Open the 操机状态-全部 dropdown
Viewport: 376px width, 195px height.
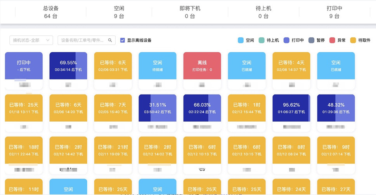click(x=31, y=40)
